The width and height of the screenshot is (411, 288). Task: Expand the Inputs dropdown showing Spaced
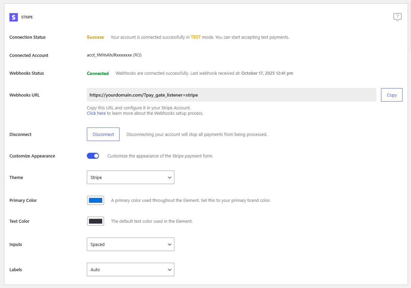click(130, 244)
